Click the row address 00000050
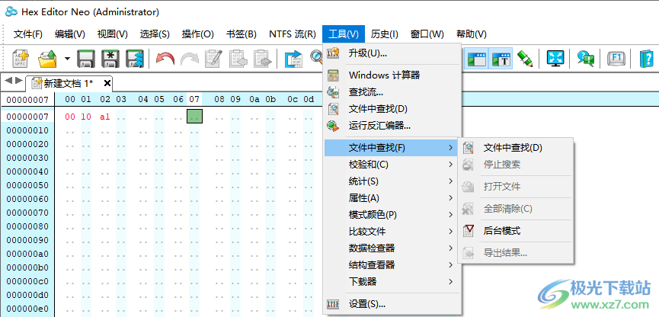This screenshot has height=317, width=659. click(27, 185)
